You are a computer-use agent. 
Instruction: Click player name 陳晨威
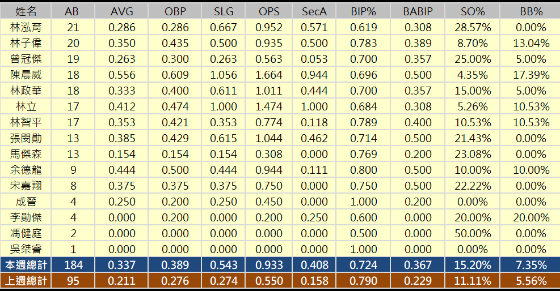(26, 75)
